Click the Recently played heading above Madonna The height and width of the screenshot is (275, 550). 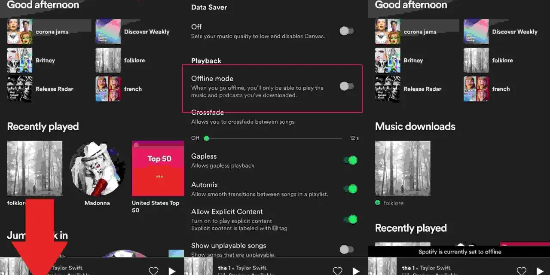43,126
